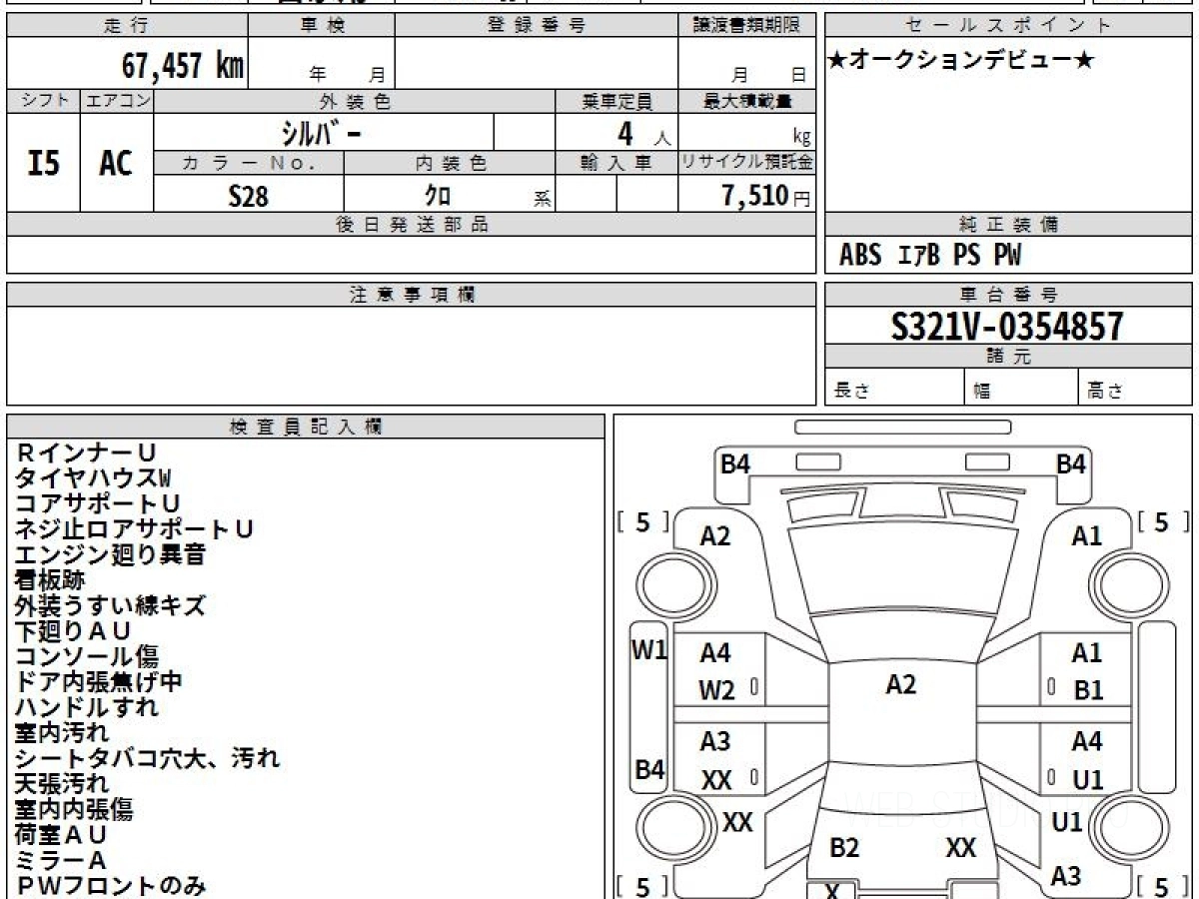The image size is (1199, 899).
Task: Click the recycle deposit amount 7,510円
Action: click(766, 196)
